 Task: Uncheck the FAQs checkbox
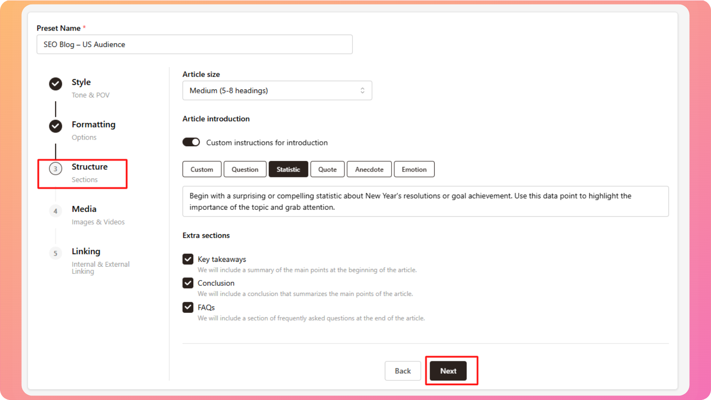pos(188,307)
